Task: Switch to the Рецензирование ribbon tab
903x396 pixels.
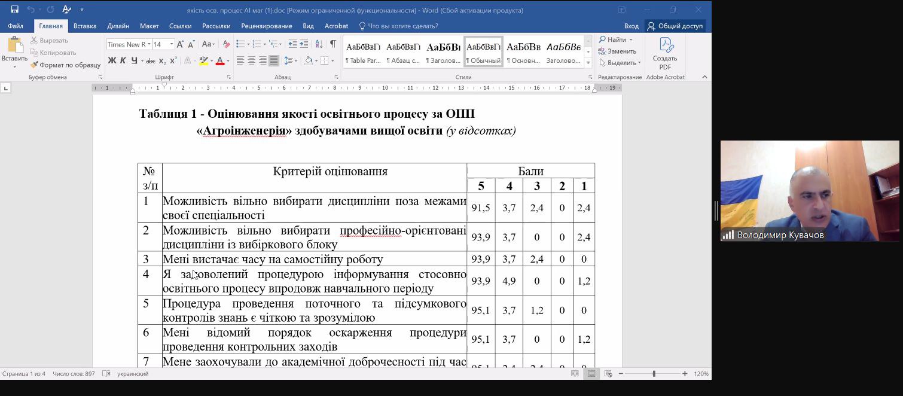Action: [x=267, y=26]
